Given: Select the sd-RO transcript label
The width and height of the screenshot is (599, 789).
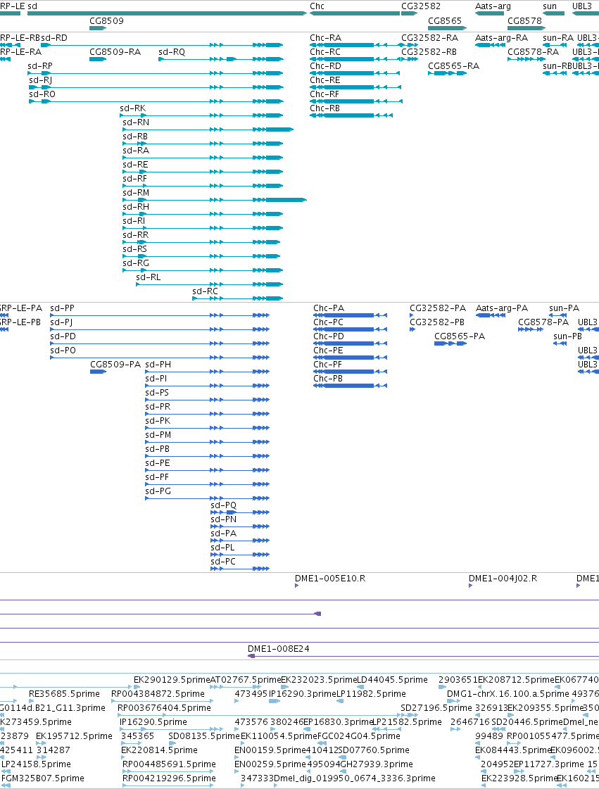Looking at the screenshot, I should [x=42, y=94].
